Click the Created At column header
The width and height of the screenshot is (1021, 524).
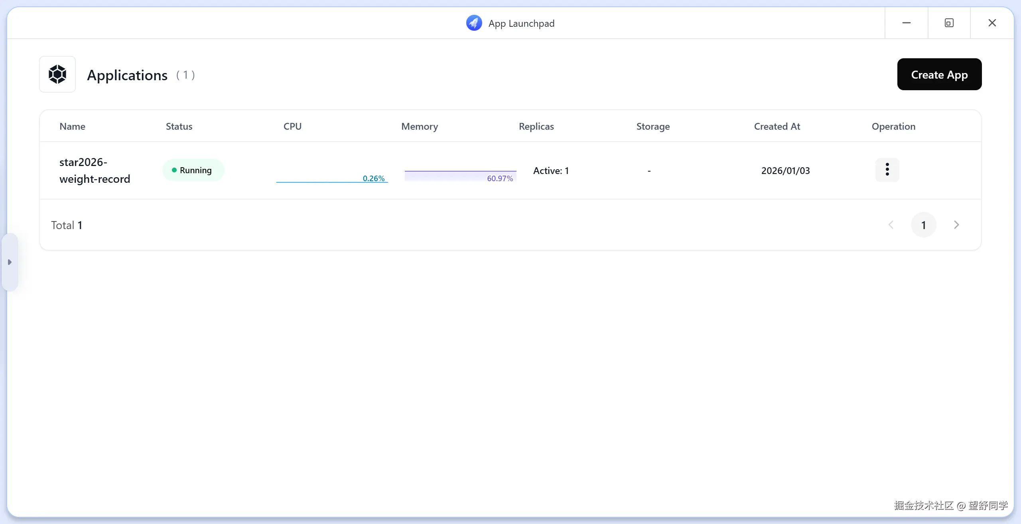click(x=777, y=127)
